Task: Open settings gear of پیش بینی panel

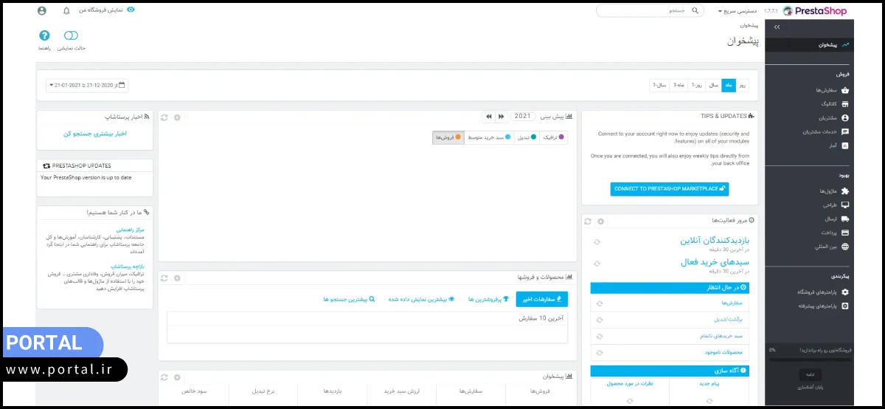Action: coord(177,117)
